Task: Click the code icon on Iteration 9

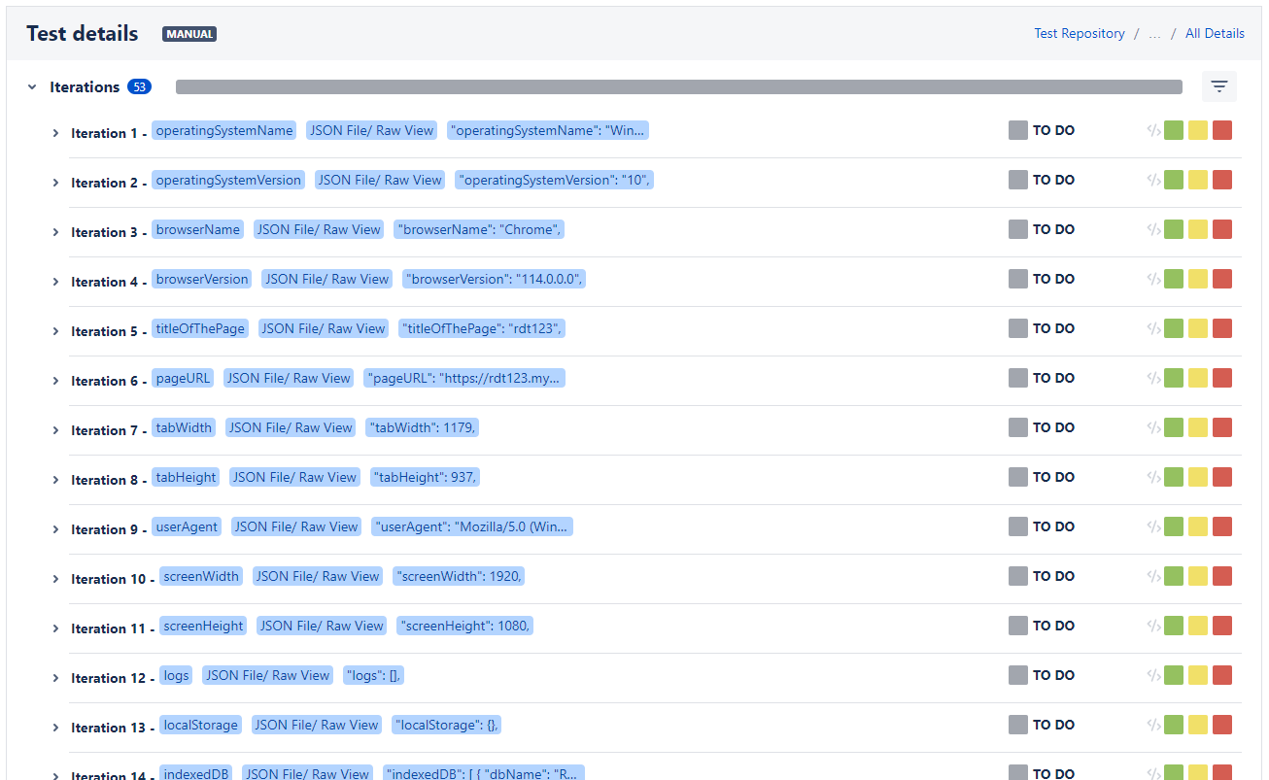Action: pos(1153,526)
